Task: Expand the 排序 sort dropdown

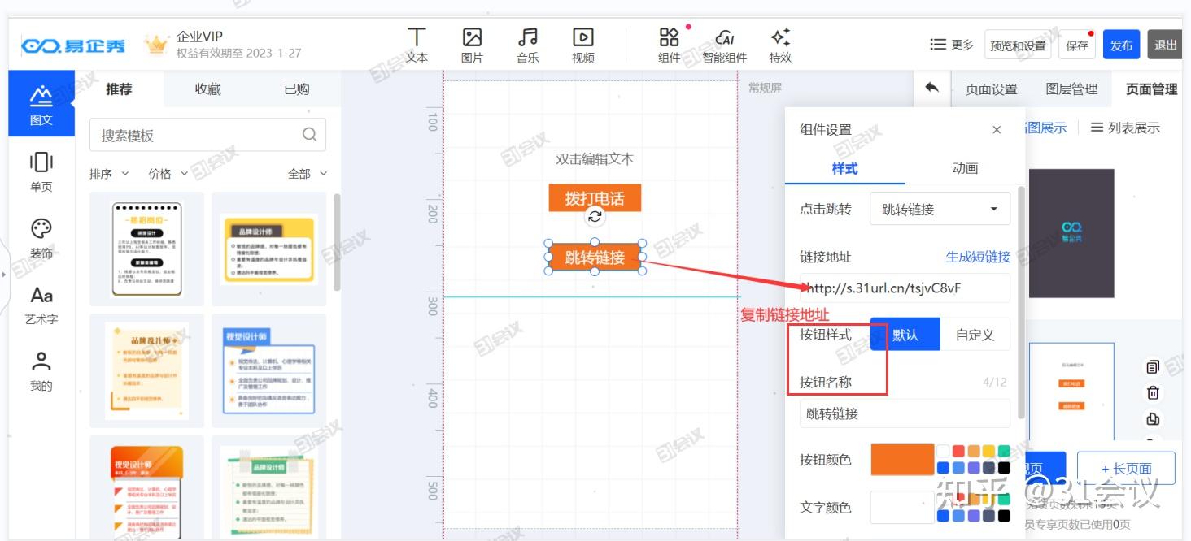Action: (107, 173)
